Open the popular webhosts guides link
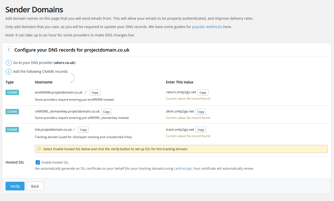The image size is (334, 201). pyautogui.click(x=207, y=27)
